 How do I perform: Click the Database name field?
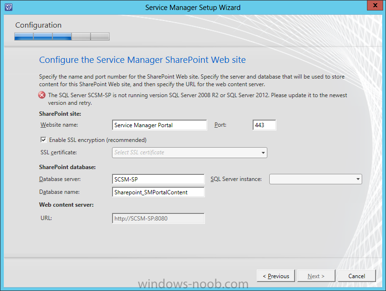click(x=158, y=192)
